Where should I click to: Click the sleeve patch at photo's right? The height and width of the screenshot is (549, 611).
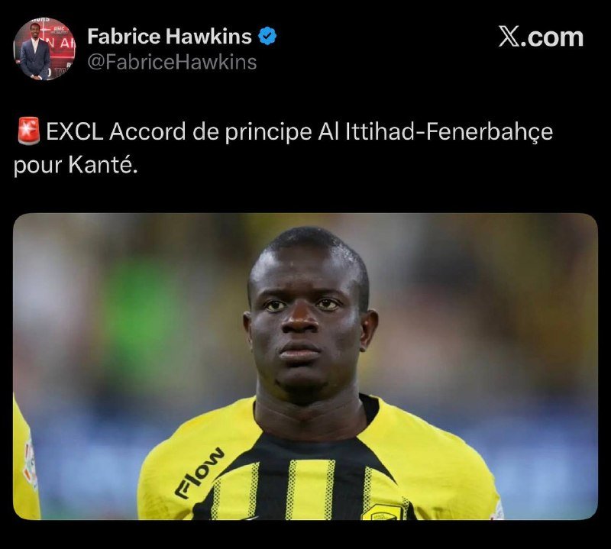(497, 511)
